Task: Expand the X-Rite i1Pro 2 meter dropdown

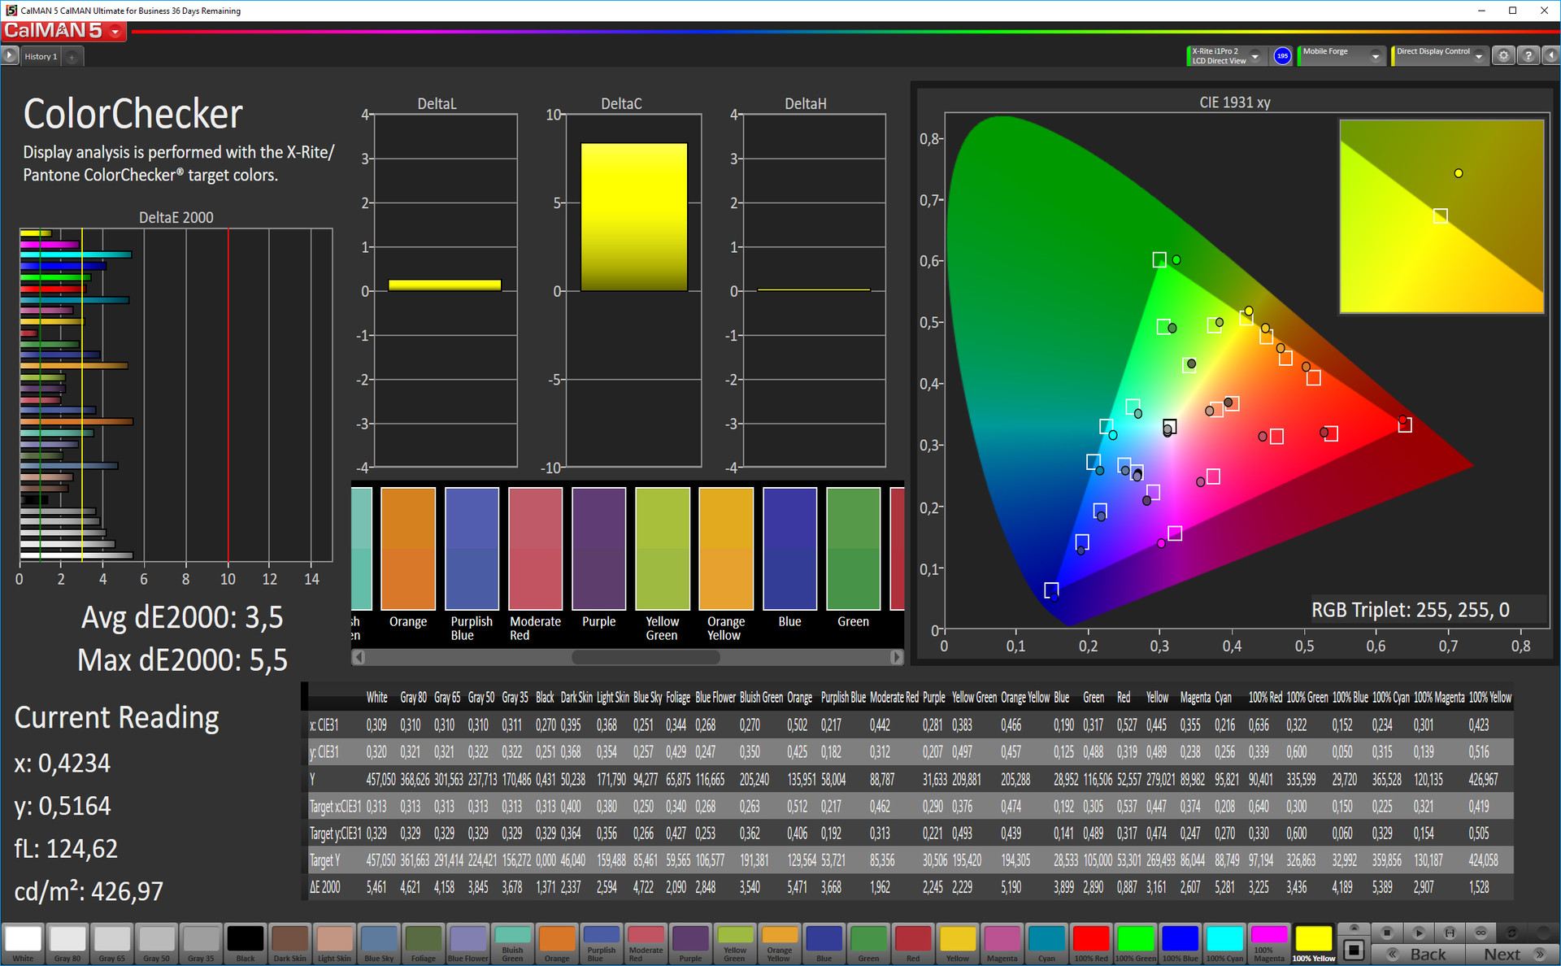Action: [x=1254, y=56]
